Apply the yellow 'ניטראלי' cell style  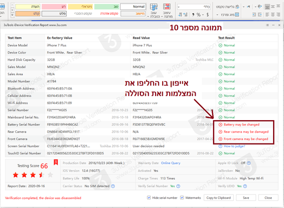pyautogui.click(x=80, y=7)
